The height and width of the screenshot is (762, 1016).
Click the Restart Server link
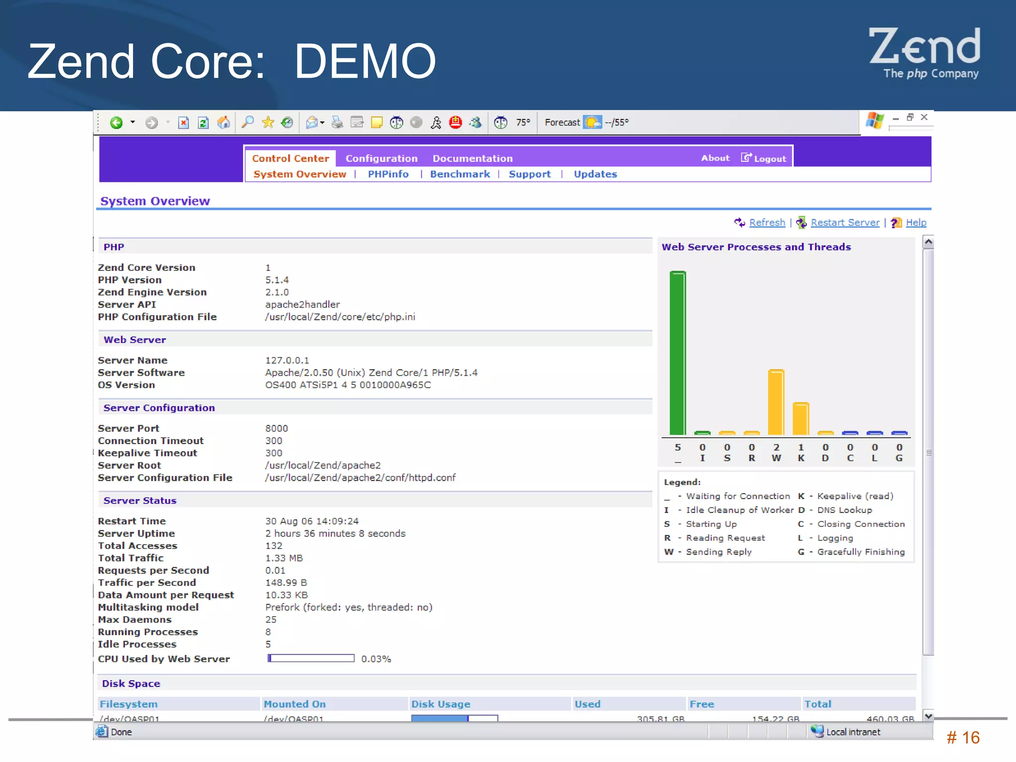(x=844, y=223)
